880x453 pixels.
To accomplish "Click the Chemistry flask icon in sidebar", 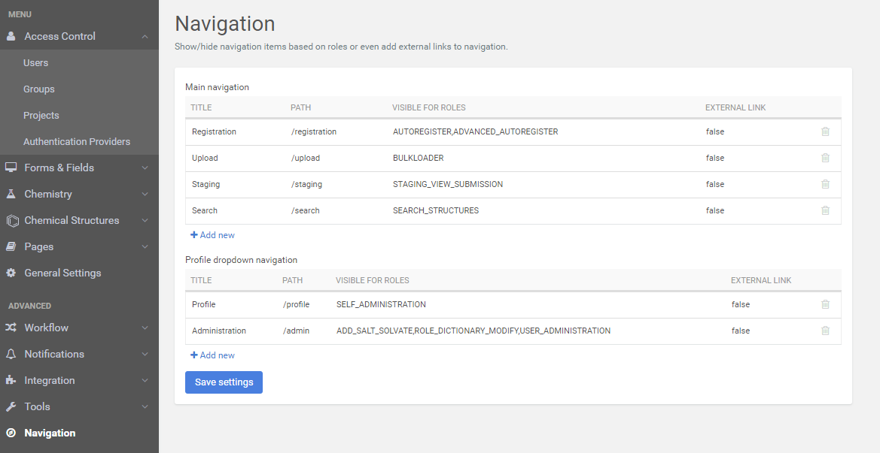I will pyautogui.click(x=11, y=194).
